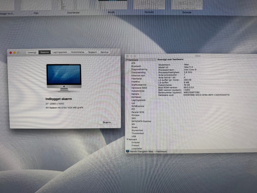Image resolution: width=257 pixels, height=193 pixels.
Task: Switch to the Oversigt tab
Action: point(32,53)
